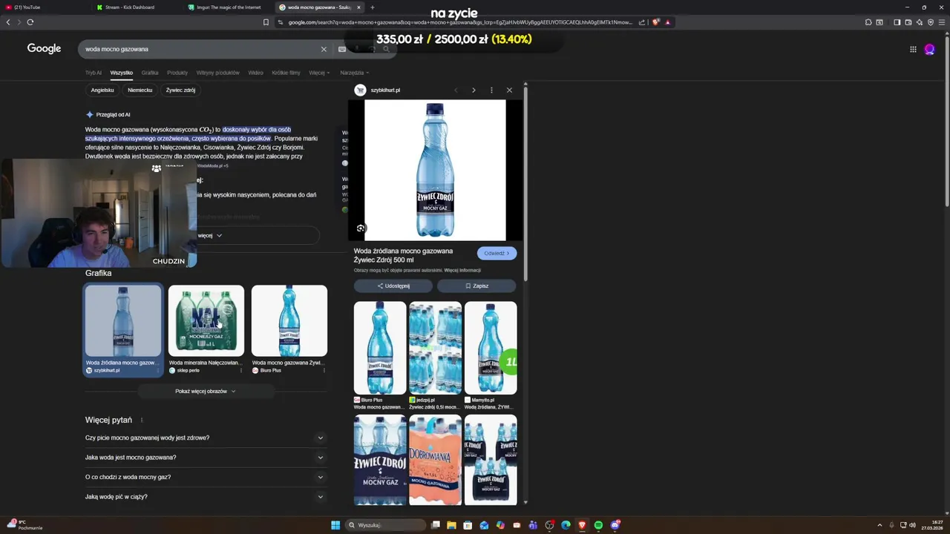This screenshot has width=950, height=534.
Task: Expand Jaka woda jest mocno gazowana question
Action: [x=206, y=458]
